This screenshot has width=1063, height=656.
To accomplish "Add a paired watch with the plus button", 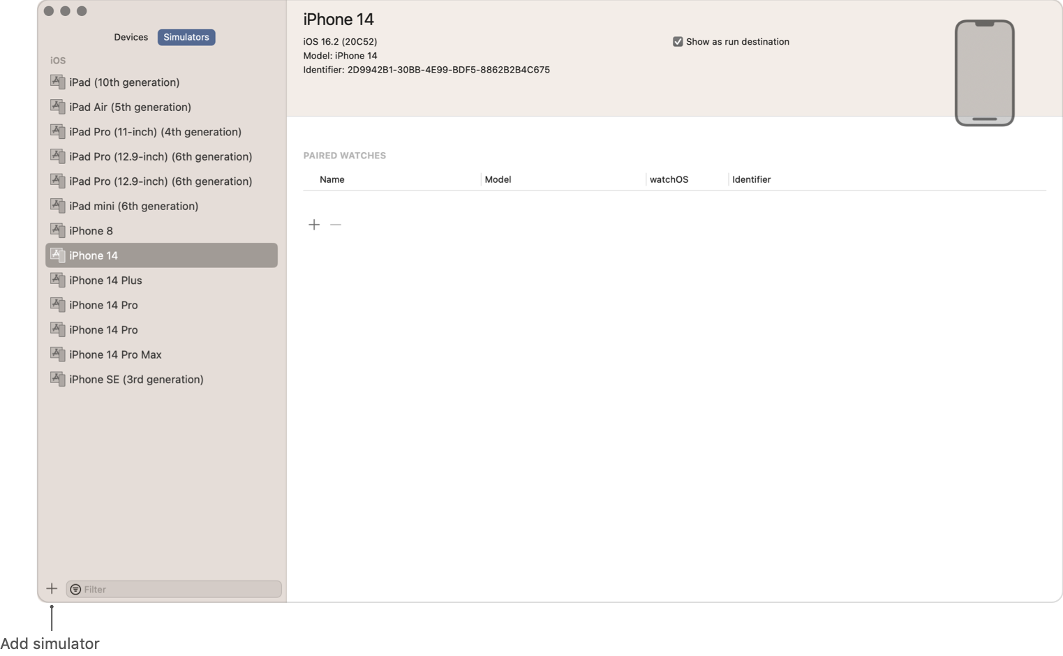I will tap(314, 225).
